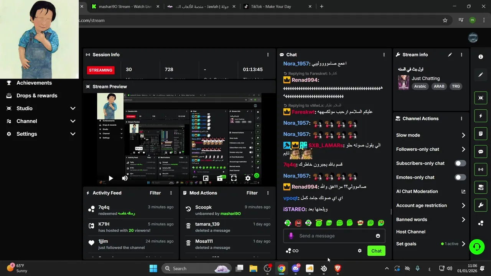Click the lightning bolt icon in right sidebar
The width and height of the screenshot is (491, 276).
(481, 116)
